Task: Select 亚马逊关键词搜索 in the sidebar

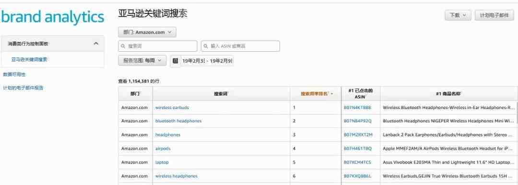Action: pos(29,60)
